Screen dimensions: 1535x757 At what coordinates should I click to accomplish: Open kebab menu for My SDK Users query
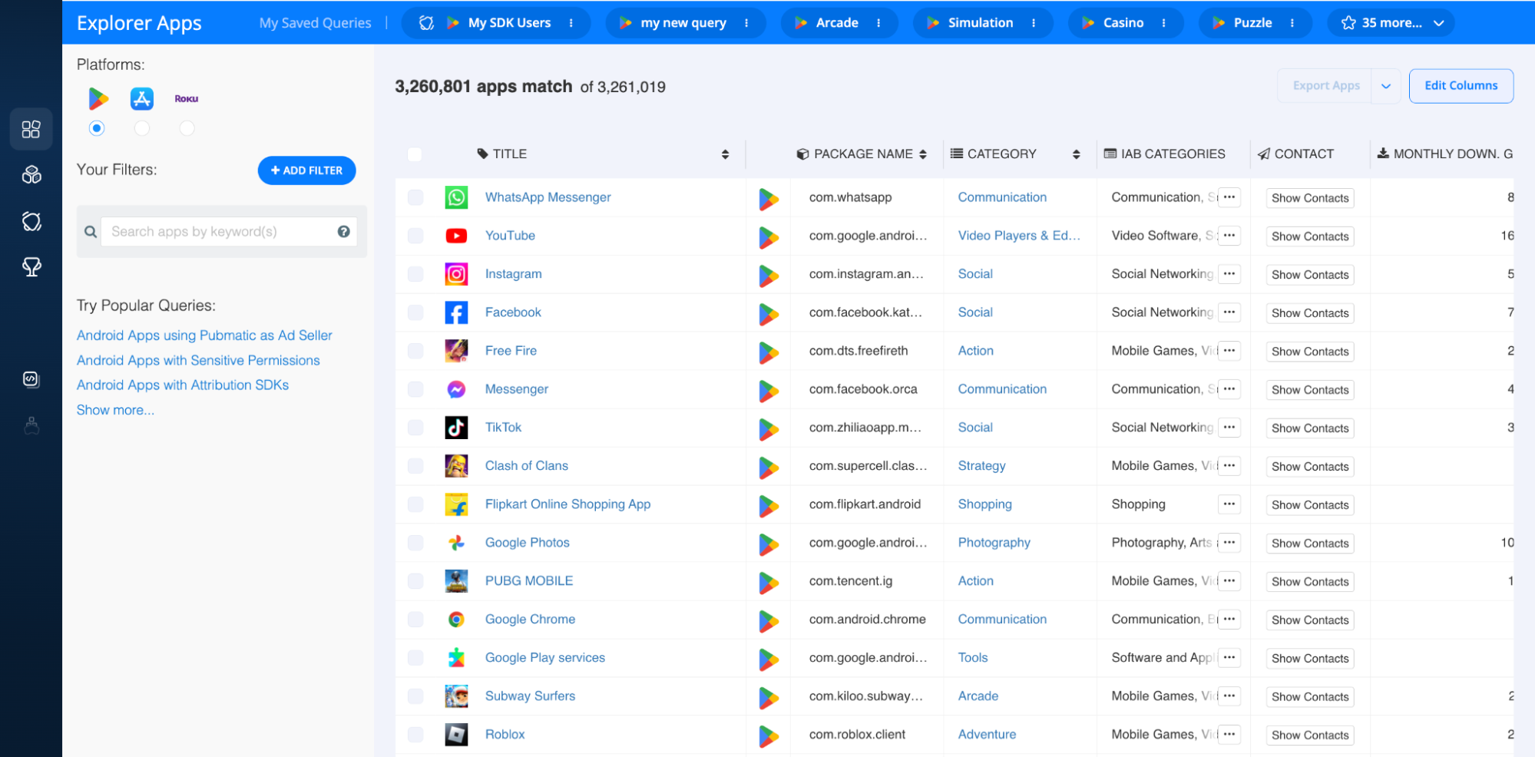pyautogui.click(x=571, y=23)
